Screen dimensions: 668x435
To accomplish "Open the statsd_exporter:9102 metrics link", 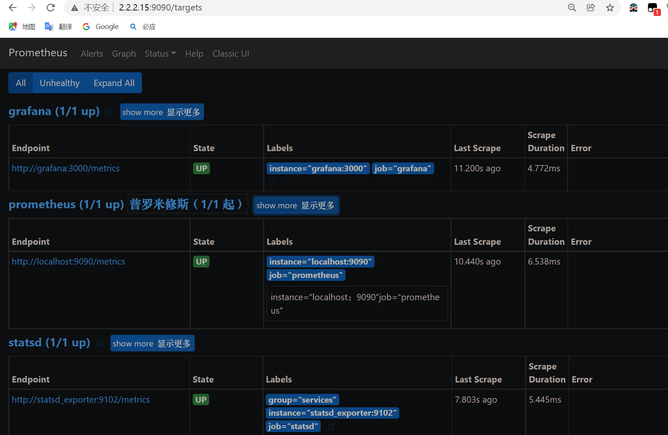I will click(x=81, y=400).
